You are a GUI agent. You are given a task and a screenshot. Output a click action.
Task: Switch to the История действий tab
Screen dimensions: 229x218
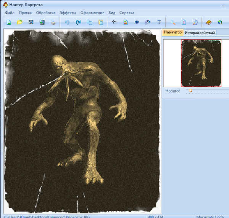200,33
